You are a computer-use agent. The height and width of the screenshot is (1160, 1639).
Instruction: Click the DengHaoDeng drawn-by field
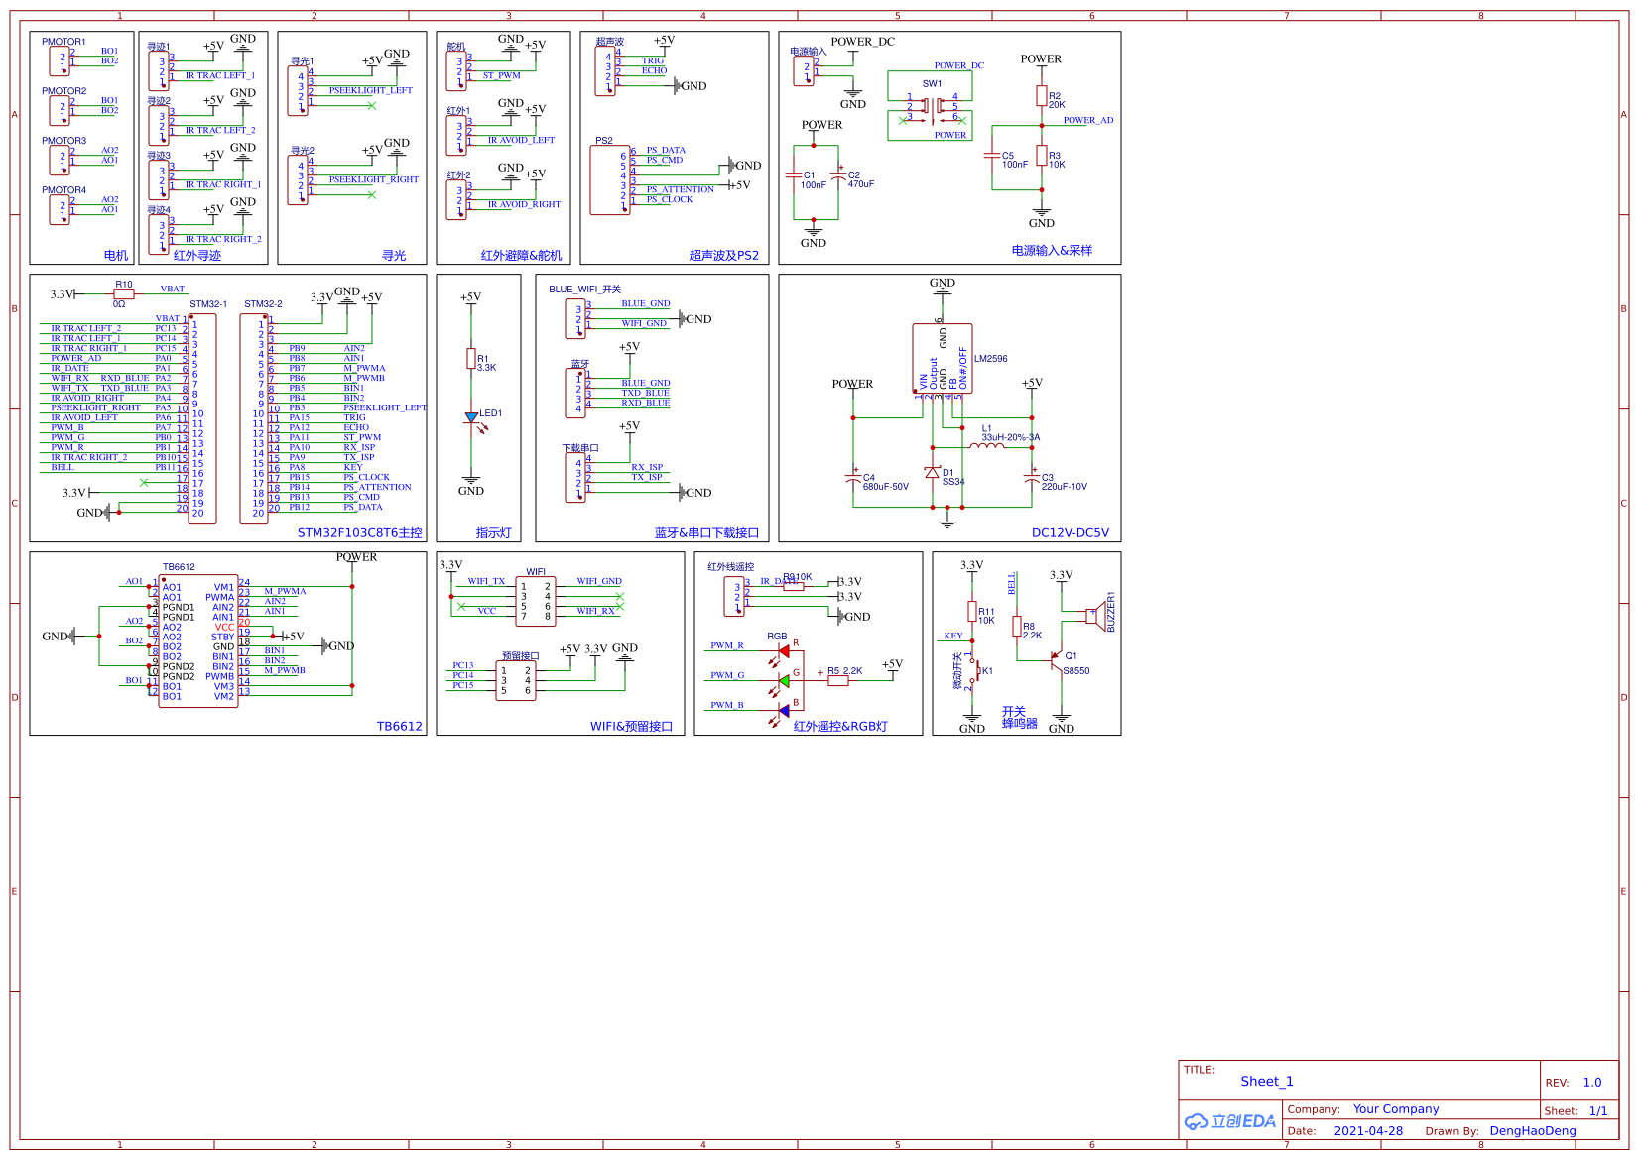tap(1532, 1131)
